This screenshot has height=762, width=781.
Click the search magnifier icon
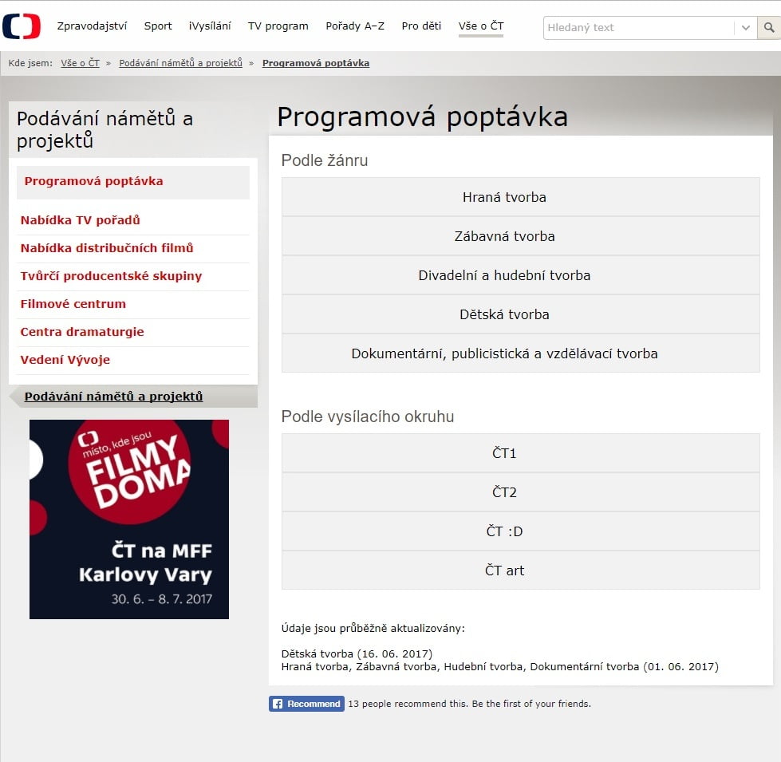(x=768, y=27)
